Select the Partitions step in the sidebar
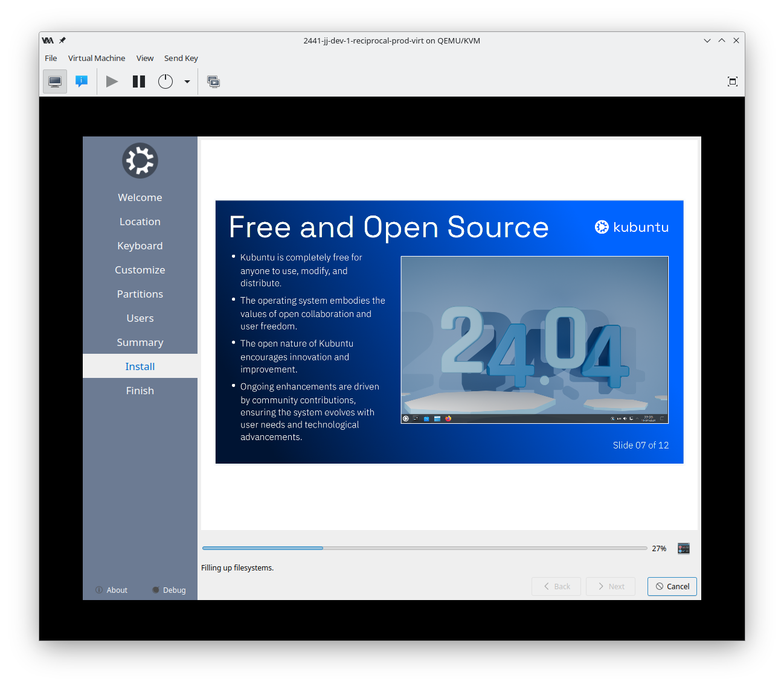 click(140, 294)
